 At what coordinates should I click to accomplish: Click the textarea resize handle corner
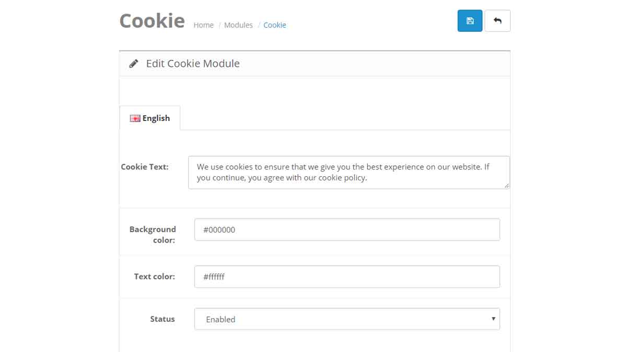[x=507, y=185]
